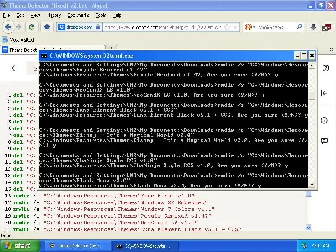This screenshot has width=336, height=252.
Task: Open the Dropbox file info icon
Action: click(324, 121)
